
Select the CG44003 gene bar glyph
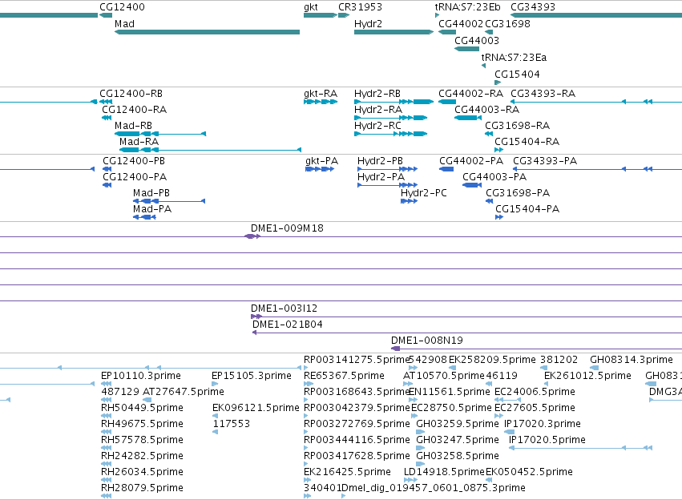(466, 49)
